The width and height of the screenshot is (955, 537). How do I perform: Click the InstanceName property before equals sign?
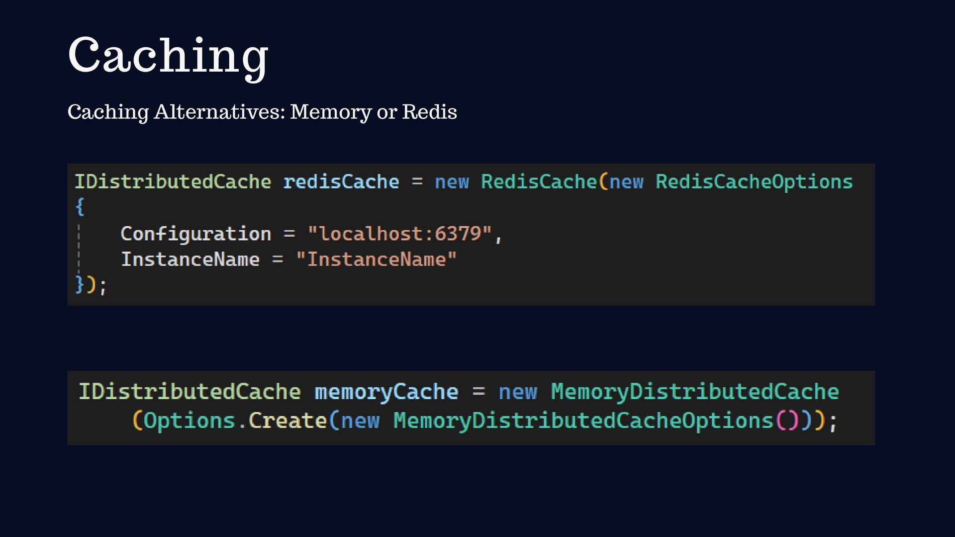pos(190,260)
